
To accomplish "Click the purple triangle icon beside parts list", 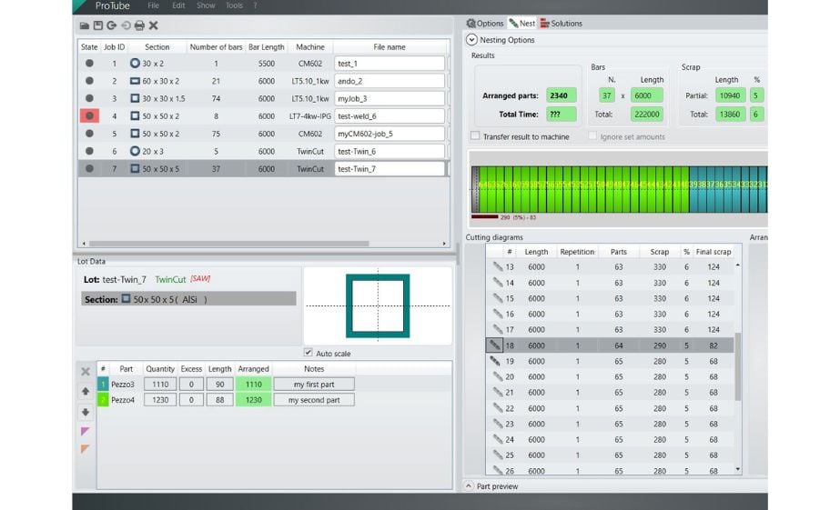I will (x=86, y=431).
